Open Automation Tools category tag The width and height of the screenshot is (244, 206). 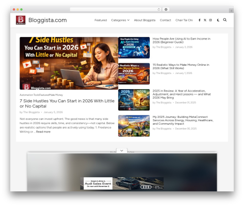pos(29,95)
